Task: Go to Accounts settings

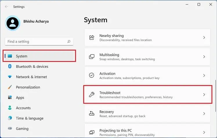Action: [23, 108]
